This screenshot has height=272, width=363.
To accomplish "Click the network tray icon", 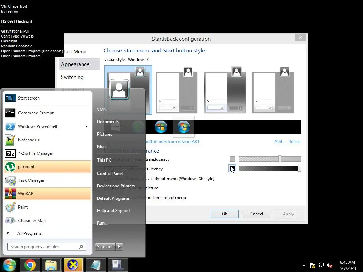I will click(321, 265).
